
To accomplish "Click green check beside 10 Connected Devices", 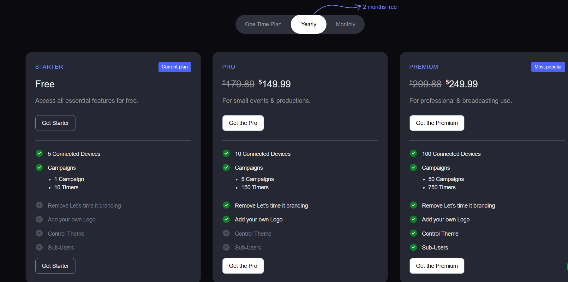I will pyautogui.click(x=226, y=154).
